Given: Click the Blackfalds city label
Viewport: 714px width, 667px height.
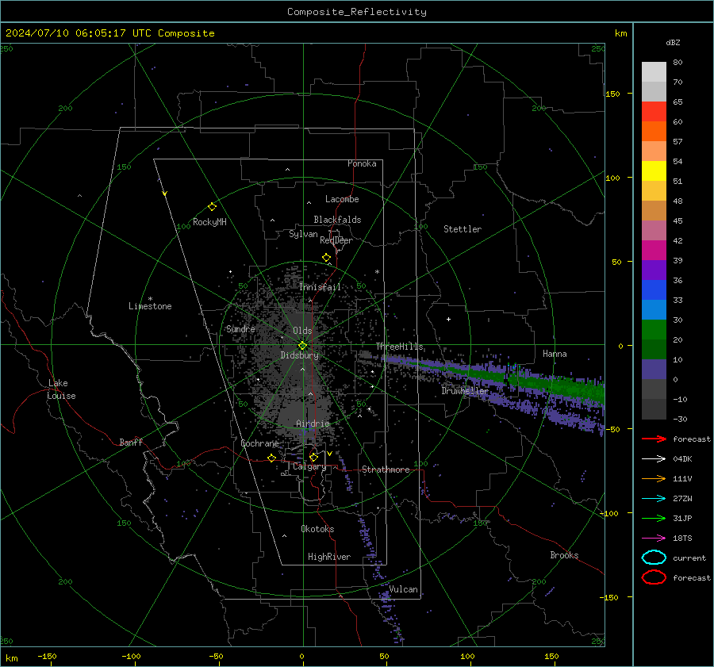Looking at the screenshot, I should 337,220.
